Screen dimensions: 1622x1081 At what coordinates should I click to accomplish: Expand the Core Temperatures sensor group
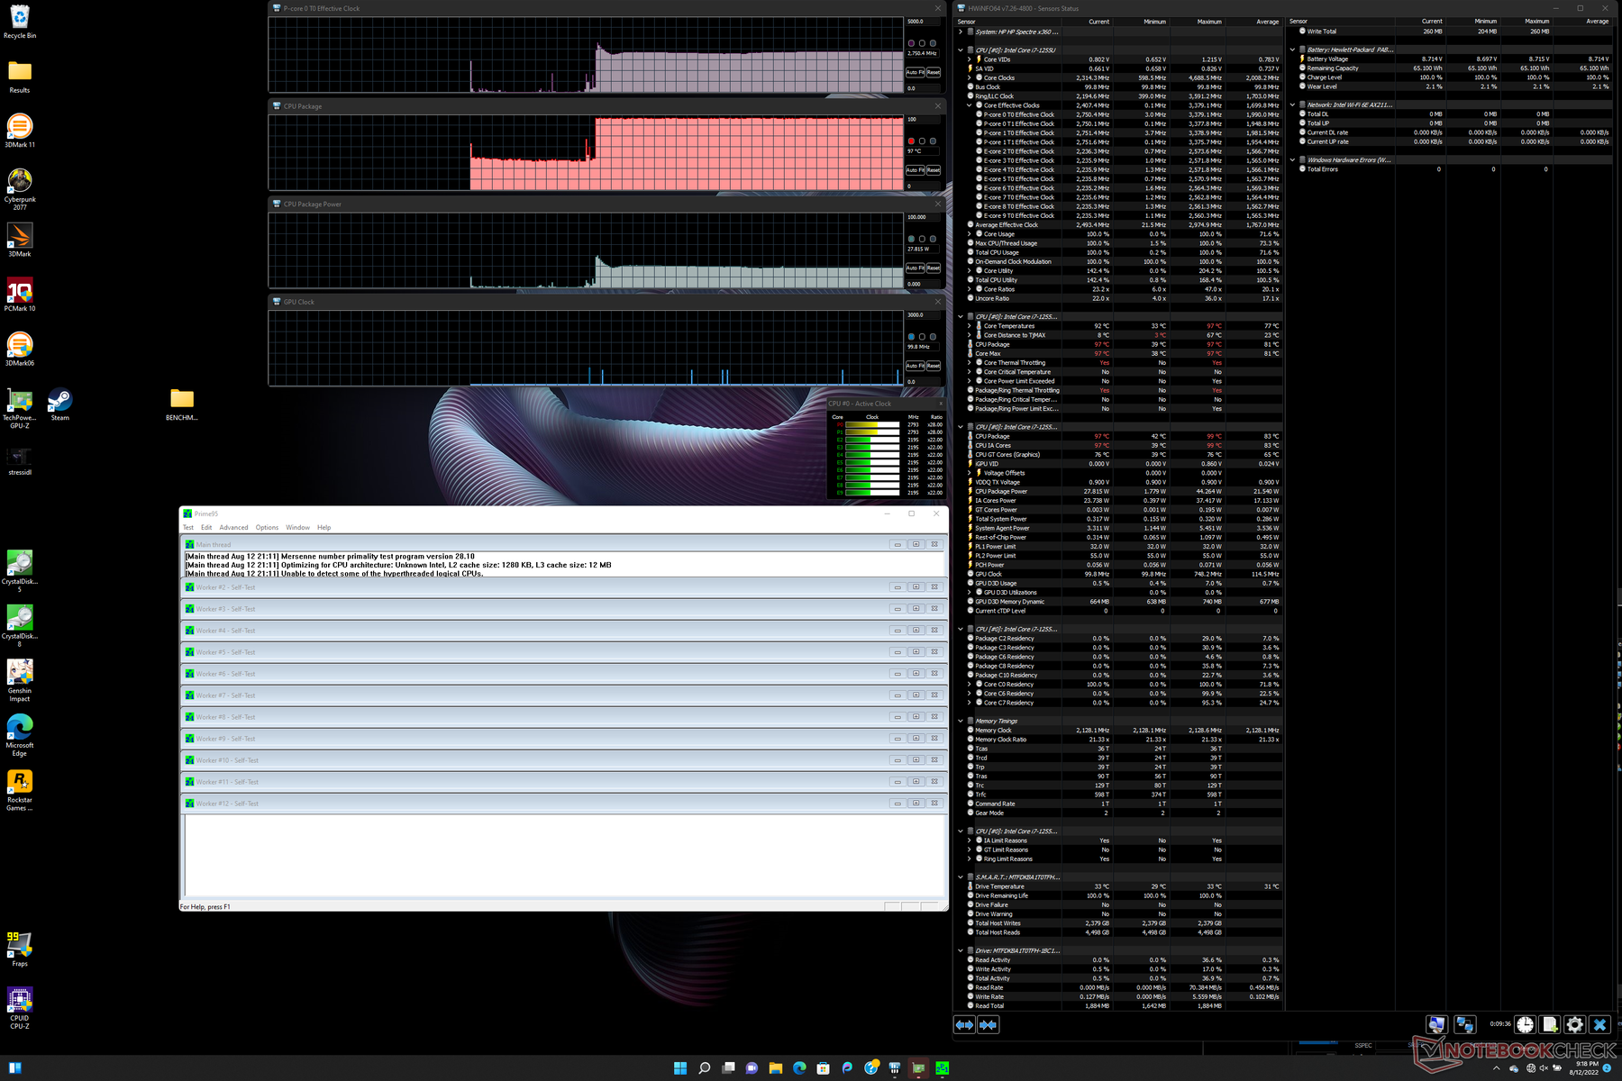[x=970, y=326]
